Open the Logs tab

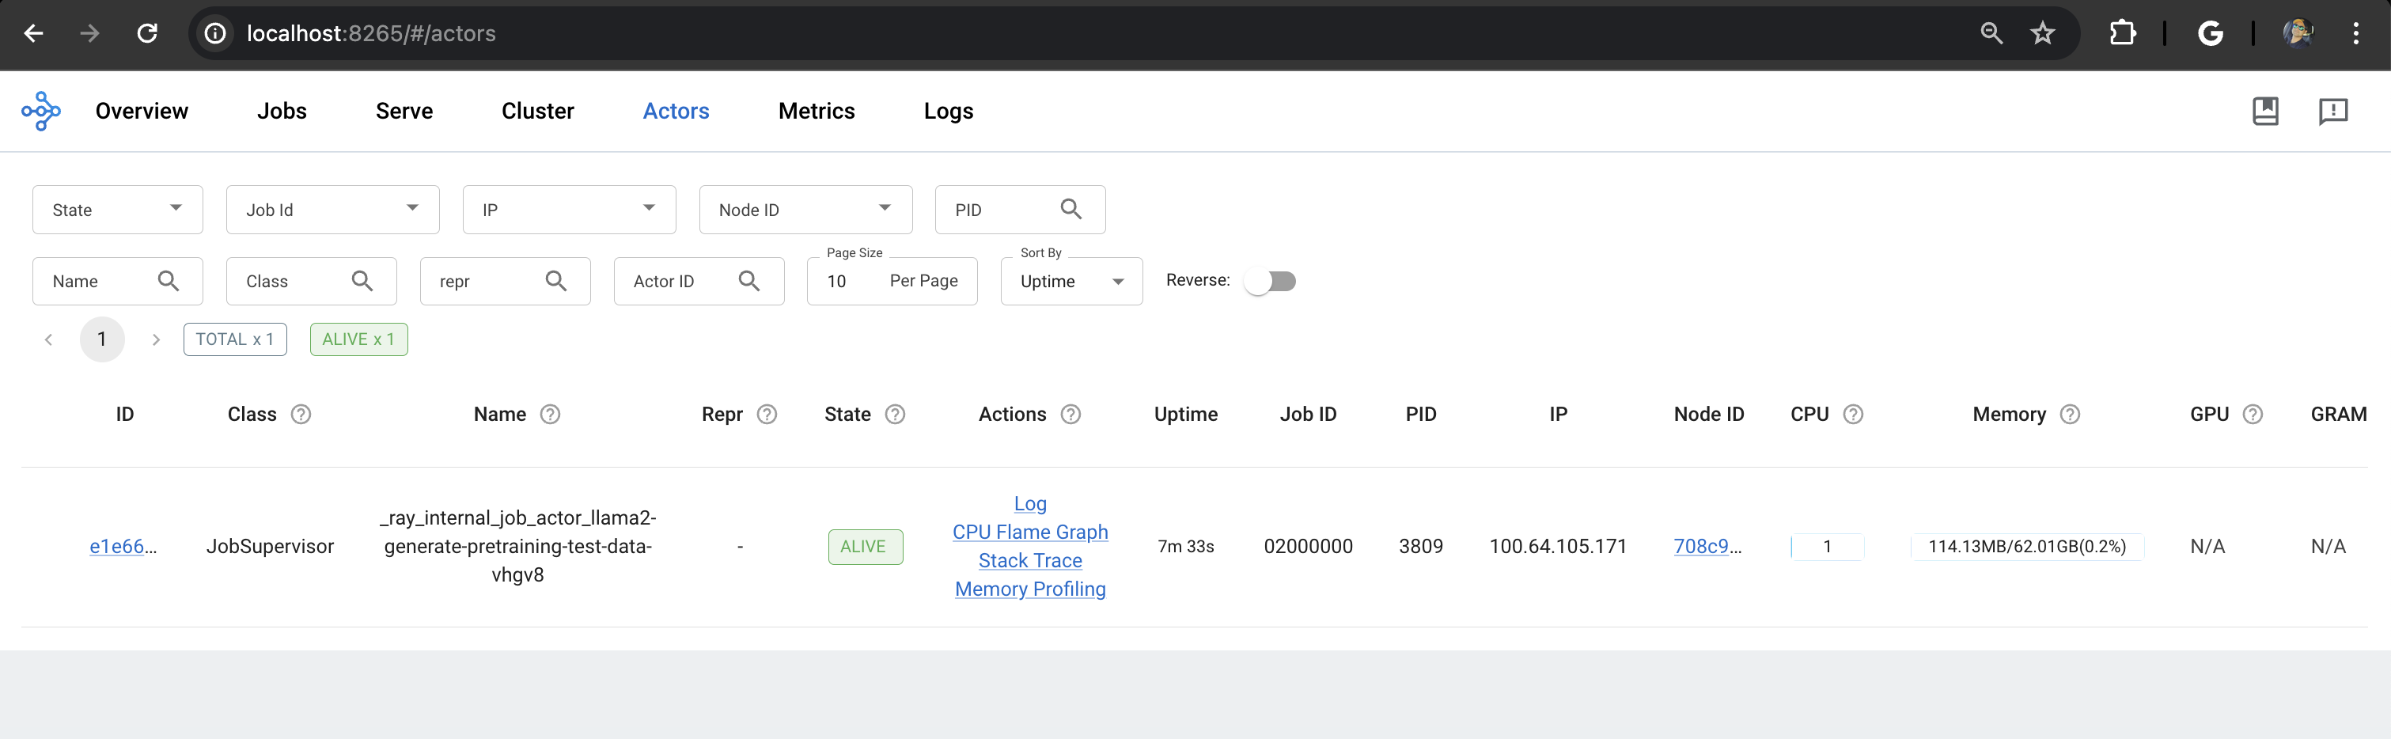point(948,111)
